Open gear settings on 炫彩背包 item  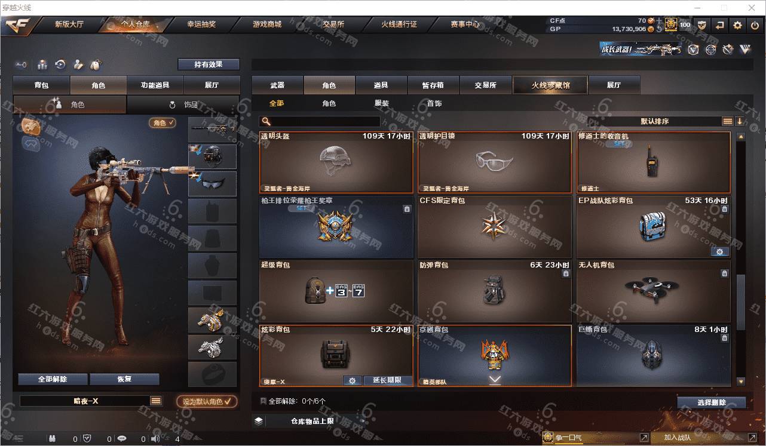[x=352, y=380]
